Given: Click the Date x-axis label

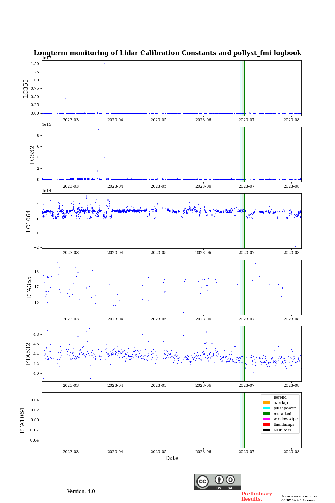Looking at the screenshot, I should pos(172,458).
